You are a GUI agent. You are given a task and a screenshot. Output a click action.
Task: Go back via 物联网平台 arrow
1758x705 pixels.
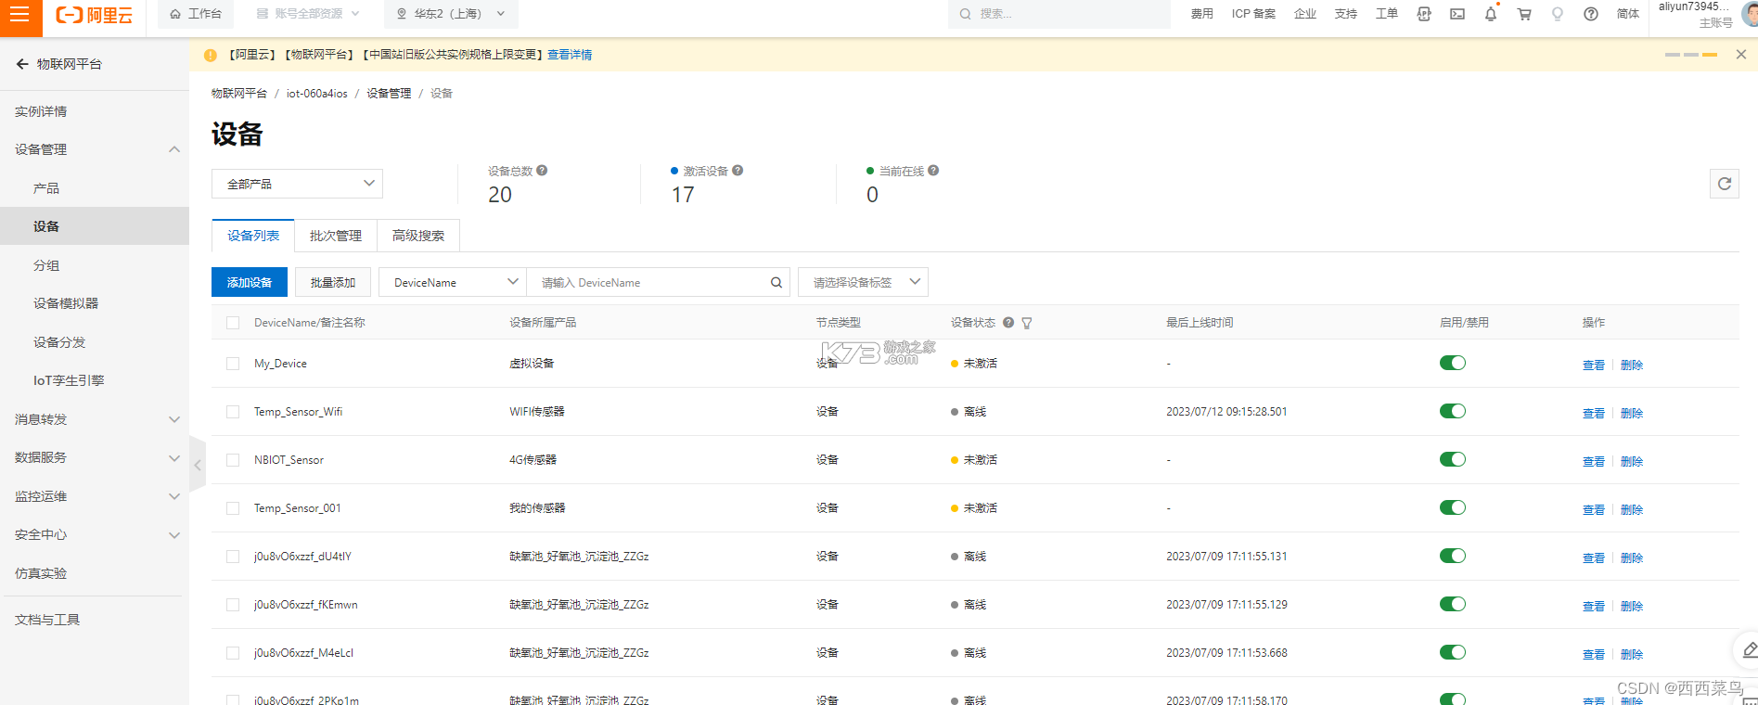(22, 64)
